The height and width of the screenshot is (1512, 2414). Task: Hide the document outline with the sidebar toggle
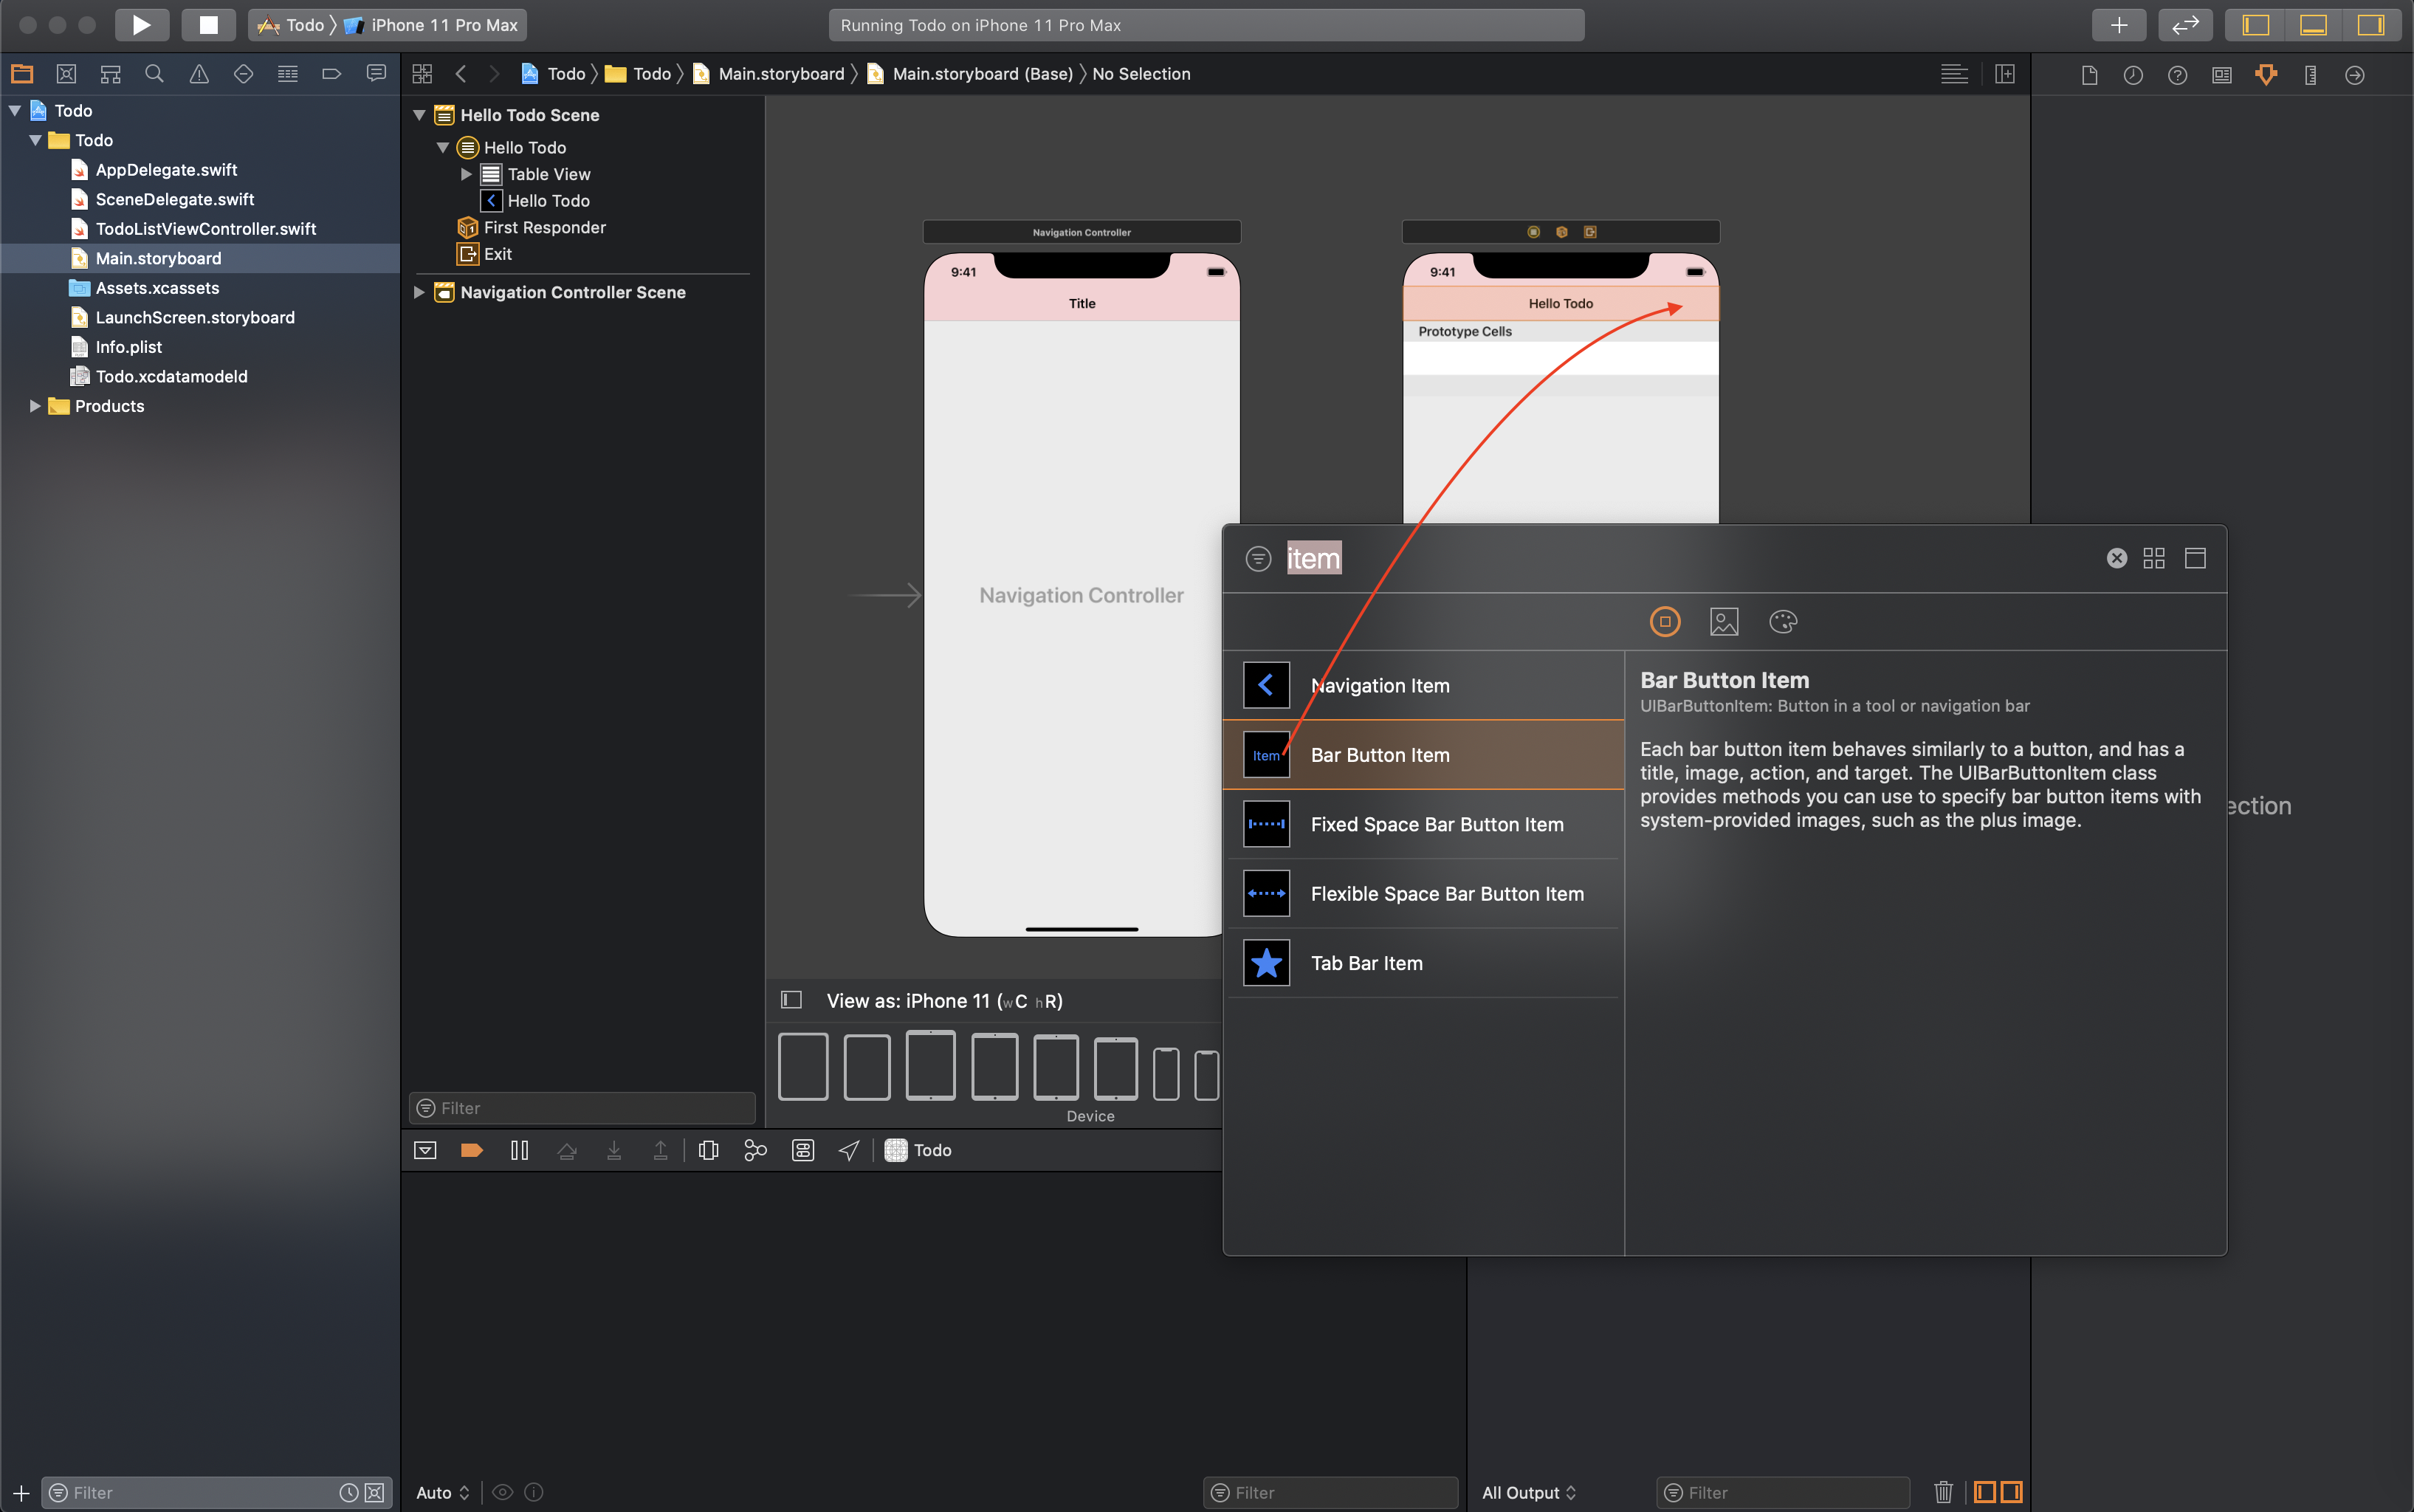(x=791, y=1000)
